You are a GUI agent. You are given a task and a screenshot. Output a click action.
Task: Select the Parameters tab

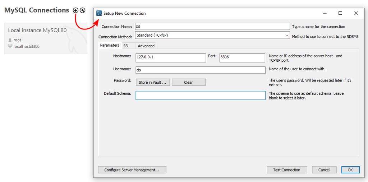click(110, 45)
